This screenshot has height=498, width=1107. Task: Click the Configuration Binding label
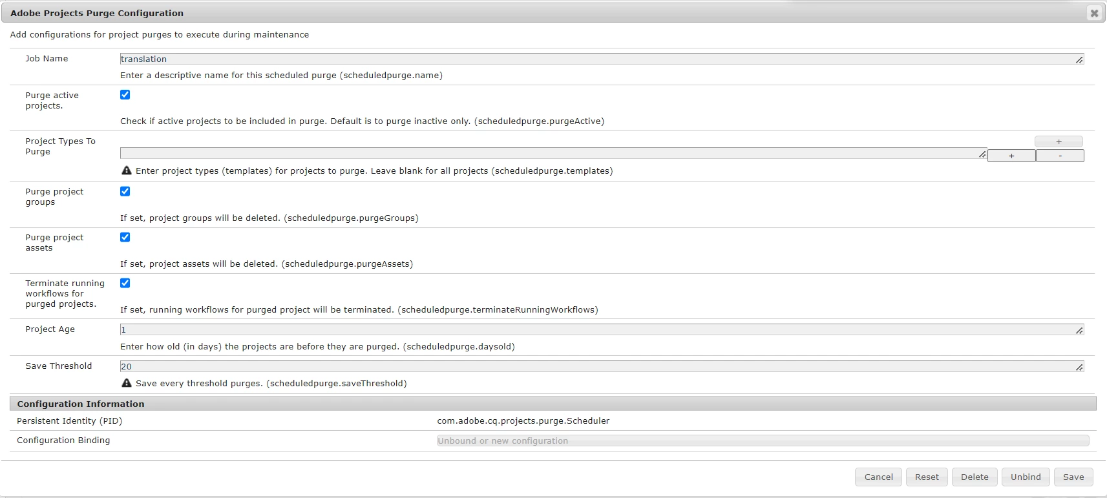coord(63,440)
